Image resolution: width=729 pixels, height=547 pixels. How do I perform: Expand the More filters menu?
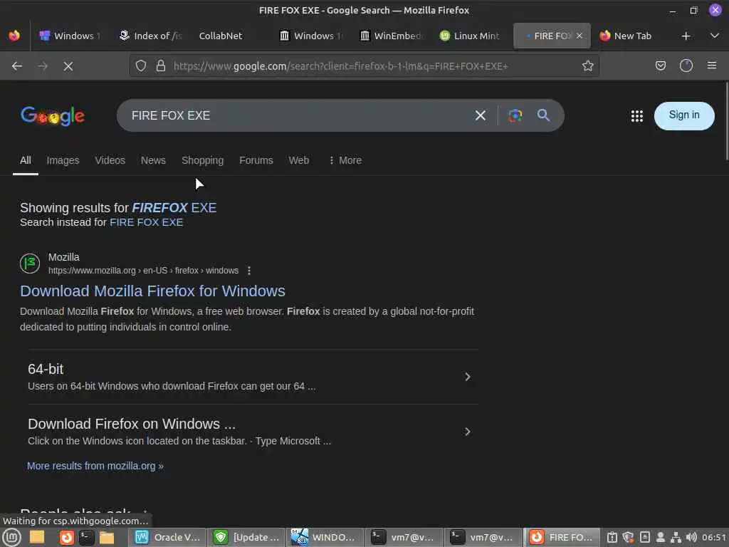point(345,160)
